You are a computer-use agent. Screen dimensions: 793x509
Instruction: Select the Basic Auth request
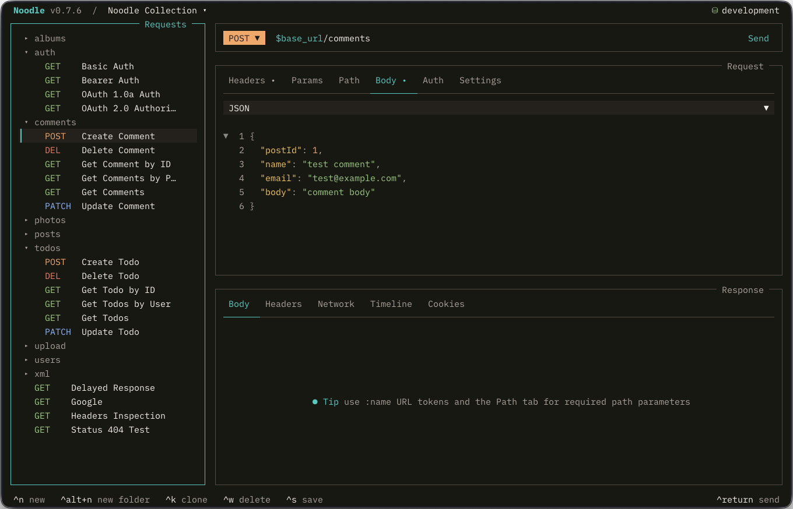click(109, 66)
